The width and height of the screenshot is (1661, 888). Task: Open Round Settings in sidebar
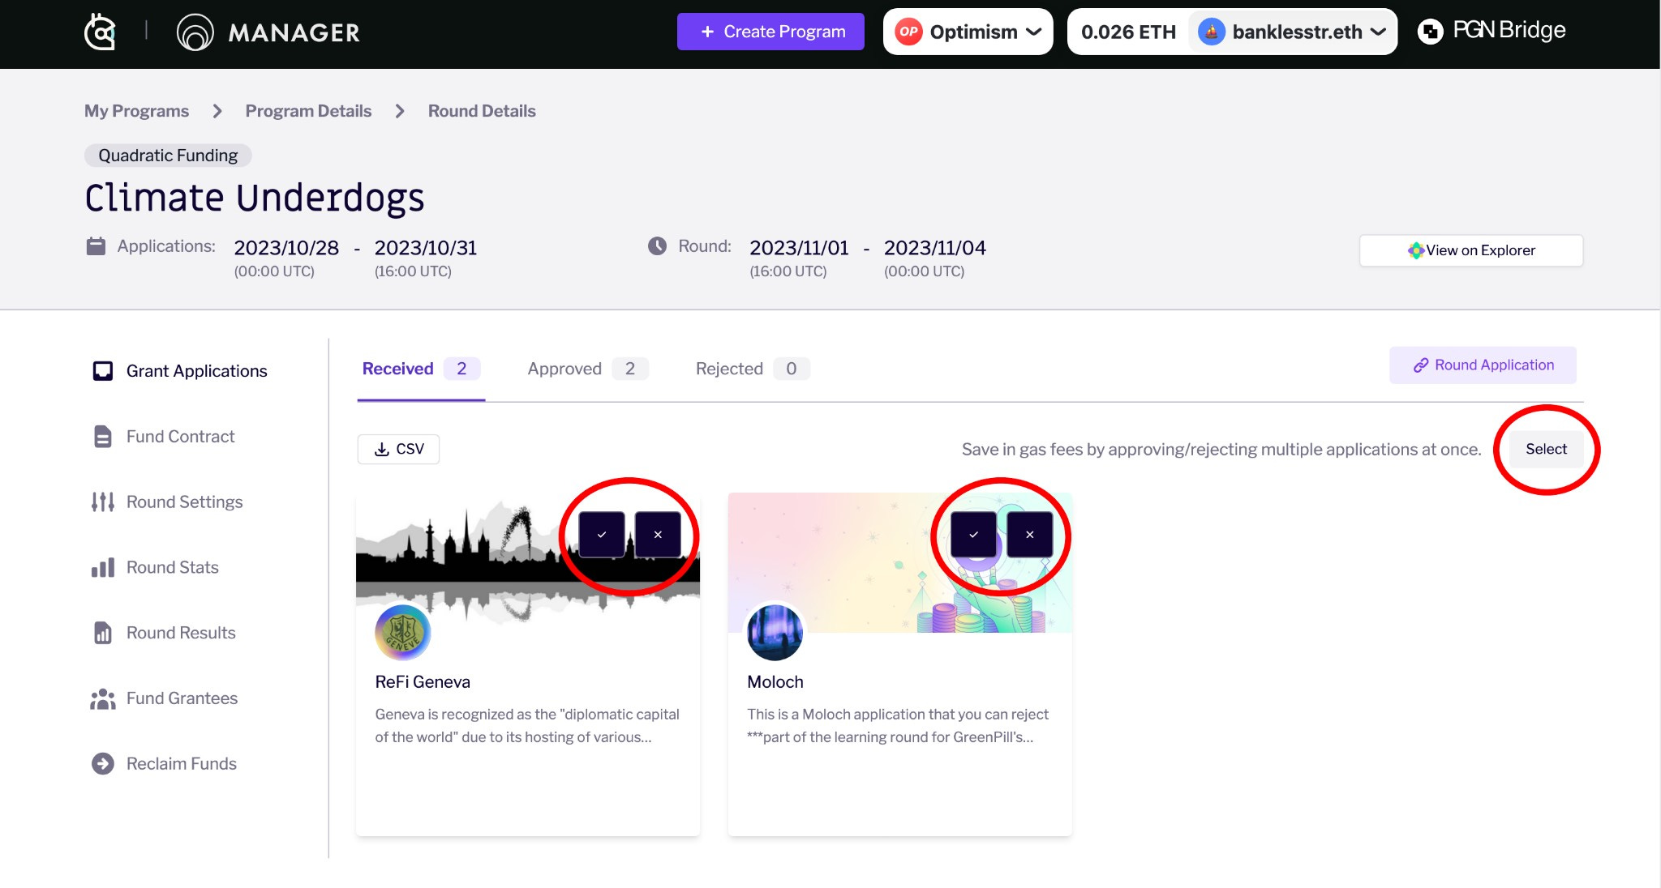pyautogui.click(x=167, y=502)
